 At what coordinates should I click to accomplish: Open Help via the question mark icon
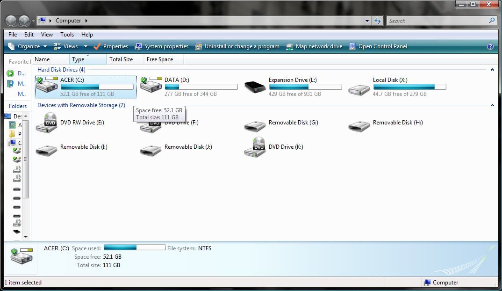(490, 46)
